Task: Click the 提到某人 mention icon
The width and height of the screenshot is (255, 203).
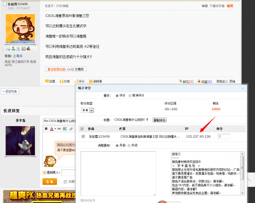Action: [x=44, y=172]
